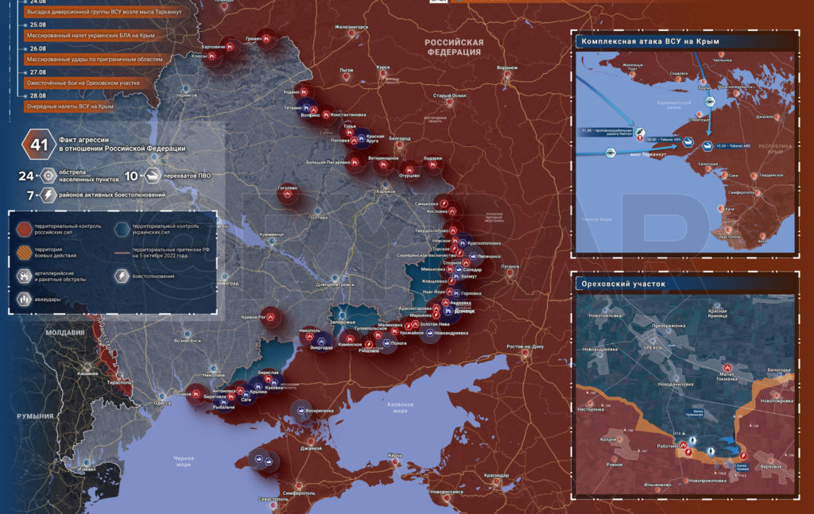The width and height of the screenshot is (814, 514).
Task: Click the hexagon showing number 41
Action: [38, 145]
